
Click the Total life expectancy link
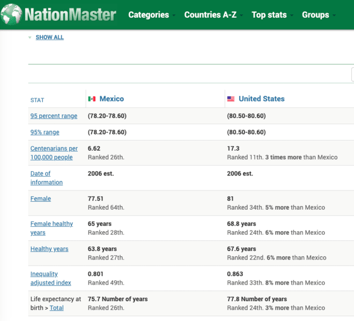point(56,308)
